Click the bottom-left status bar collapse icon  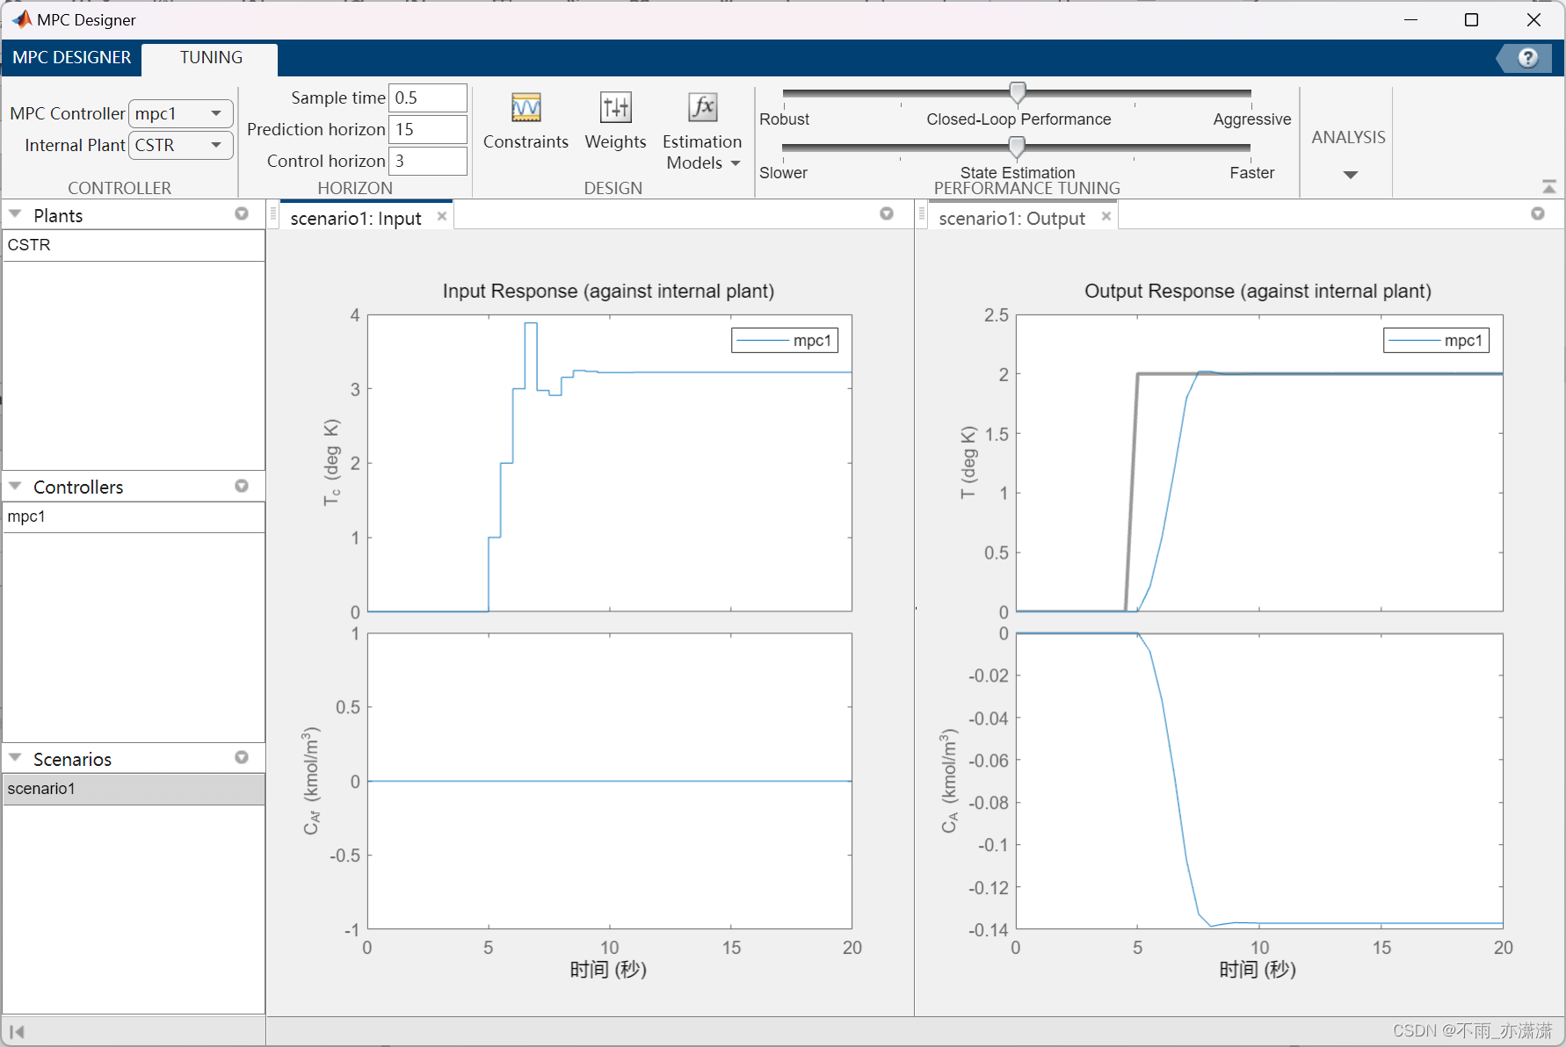click(17, 1031)
